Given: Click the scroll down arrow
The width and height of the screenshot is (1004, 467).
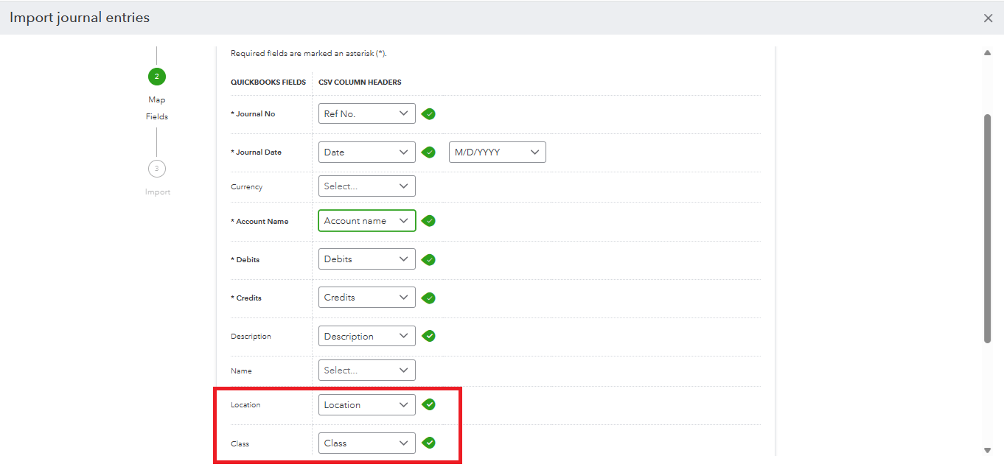Looking at the screenshot, I should tap(988, 450).
